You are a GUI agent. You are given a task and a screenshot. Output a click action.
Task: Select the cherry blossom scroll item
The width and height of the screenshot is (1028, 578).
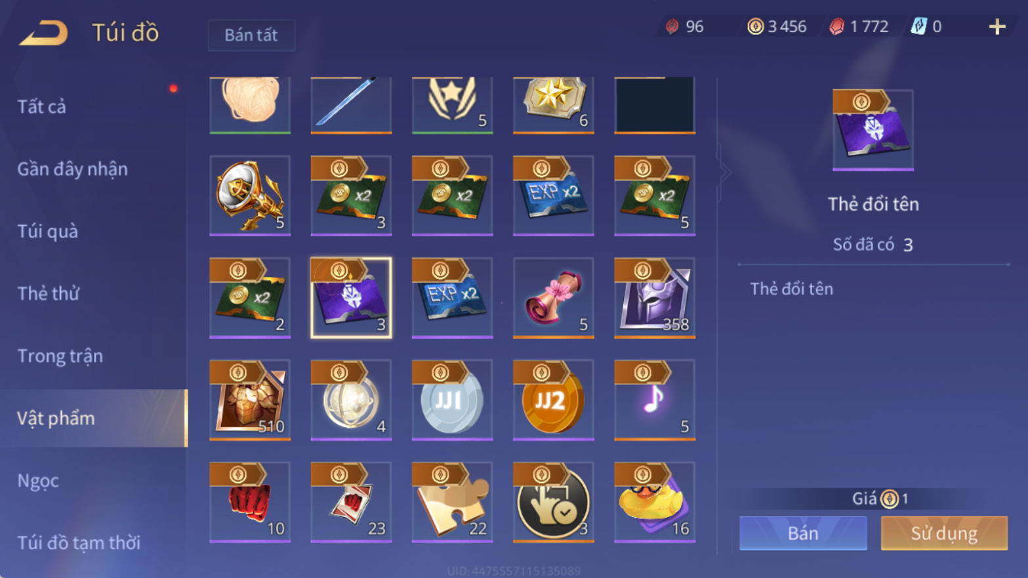pyautogui.click(x=553, y=298)
